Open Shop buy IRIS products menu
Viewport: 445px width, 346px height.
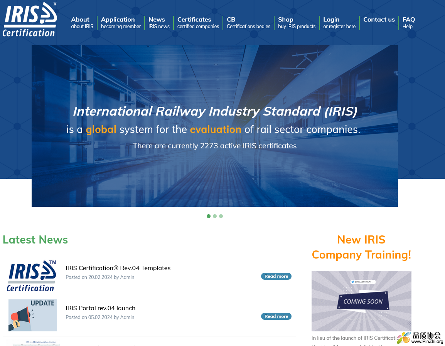297,23
